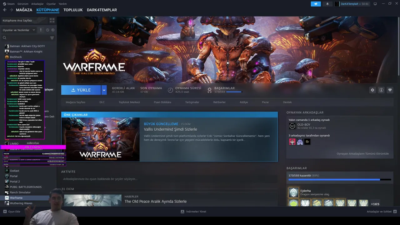Click the BAŞARIMLAR small progress bar

click(x=234, y=92)
